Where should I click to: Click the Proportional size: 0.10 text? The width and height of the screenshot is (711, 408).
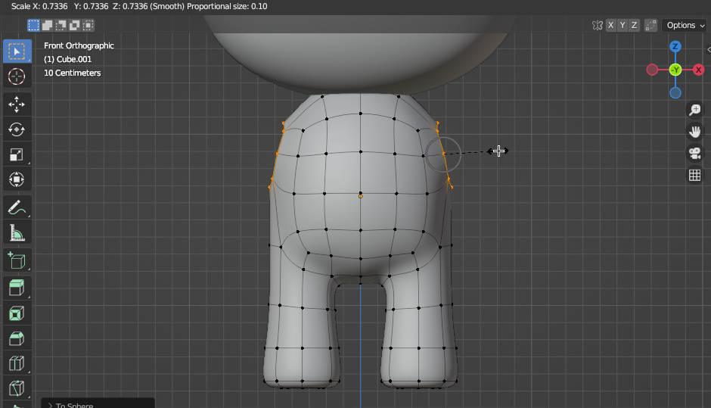[227, 6]
